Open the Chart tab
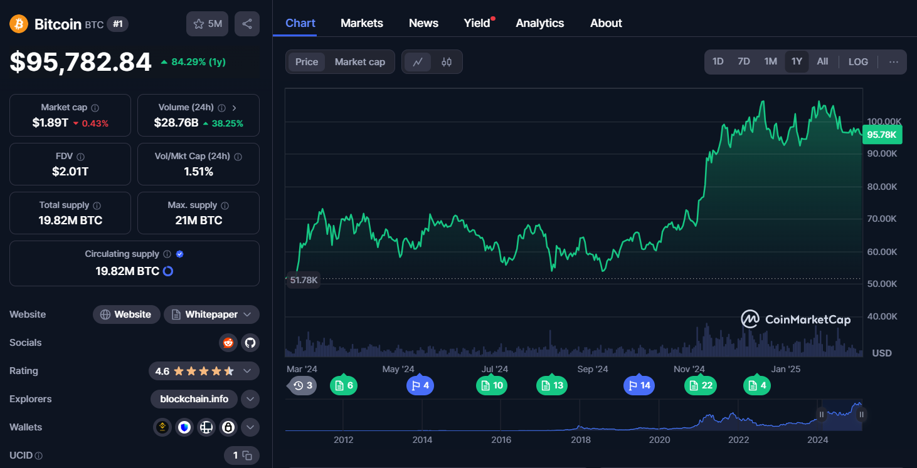917x468 pixels. (300, 23)
